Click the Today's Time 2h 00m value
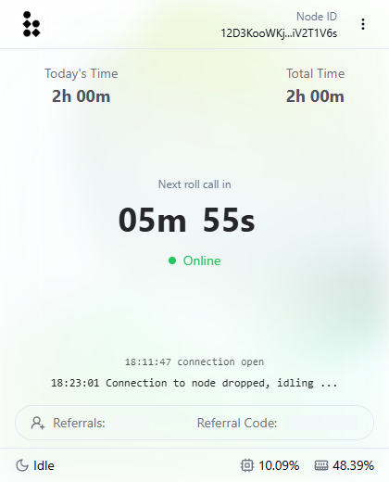Screen dimensions: 389x482 coord(82,96)
